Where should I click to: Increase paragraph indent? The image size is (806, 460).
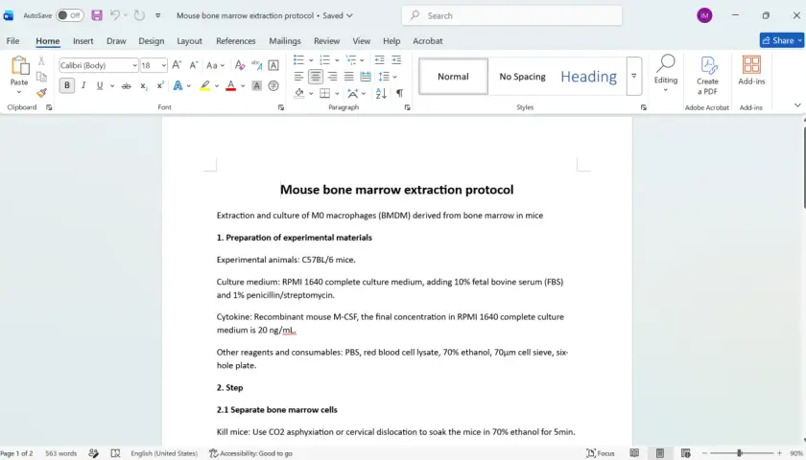point(396,60)
